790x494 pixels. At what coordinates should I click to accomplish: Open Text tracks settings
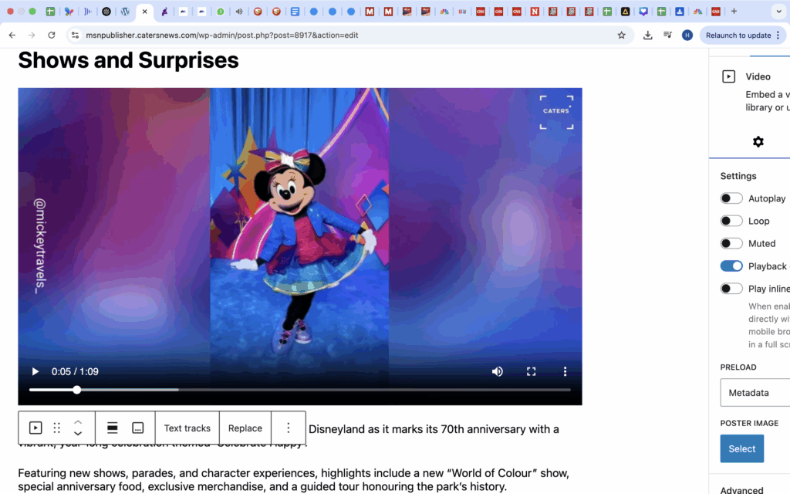(x=187, y=428)
